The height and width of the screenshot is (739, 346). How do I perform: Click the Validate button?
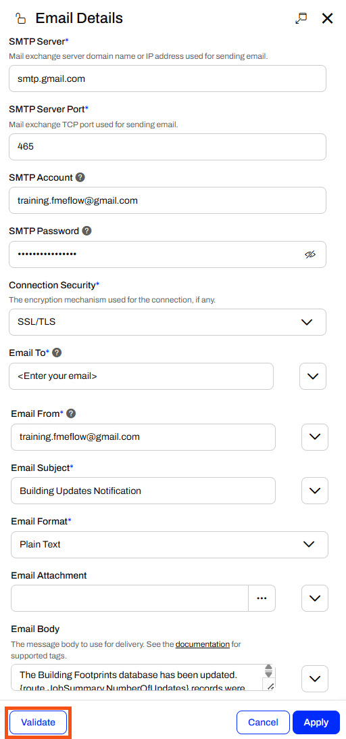(38, 722)
